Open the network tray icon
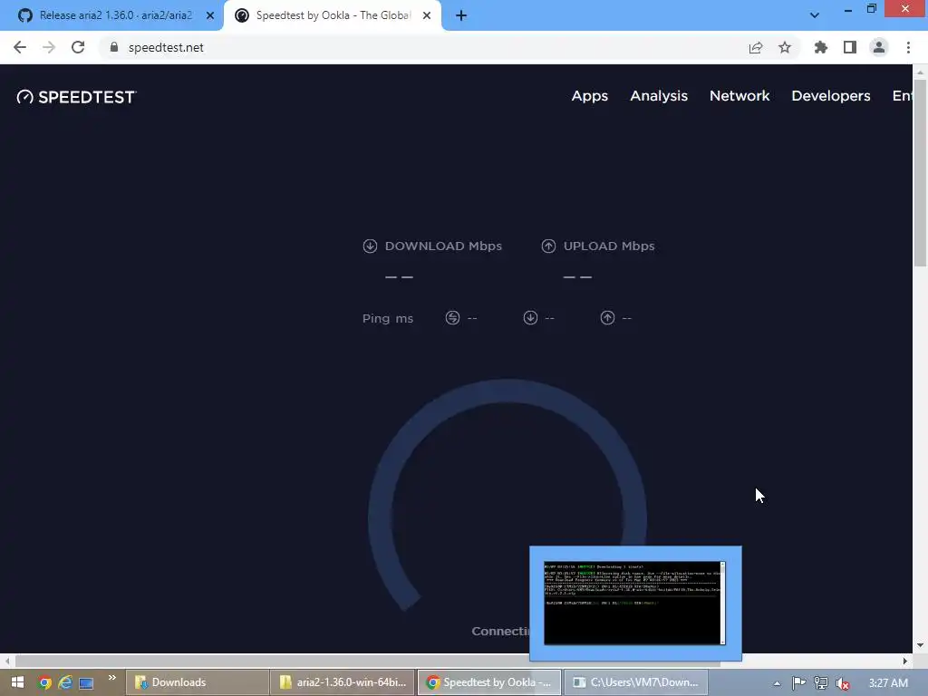This screenshot has width=928, height=696. pos(821,683)
